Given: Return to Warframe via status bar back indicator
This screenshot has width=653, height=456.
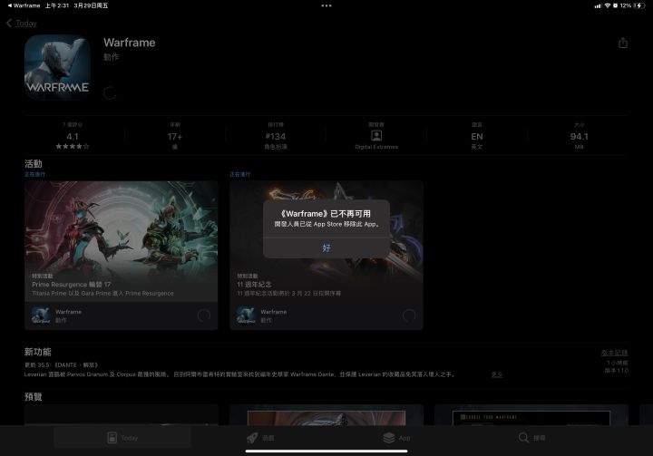Looking at the screenshot, I should 24,5.
